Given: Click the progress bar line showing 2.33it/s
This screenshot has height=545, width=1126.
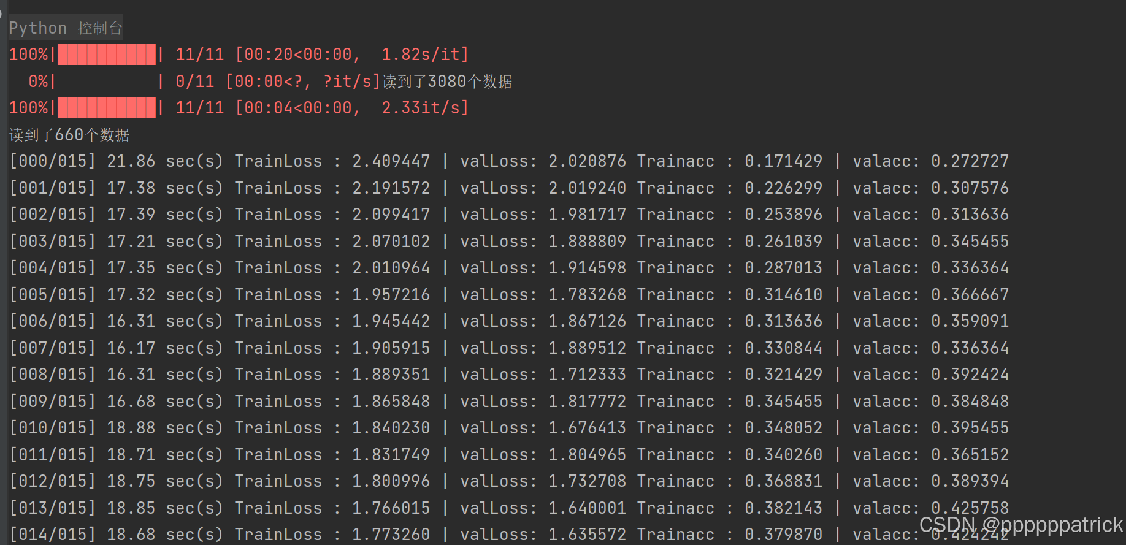Looking at the screenshot, I should point(239,108).
